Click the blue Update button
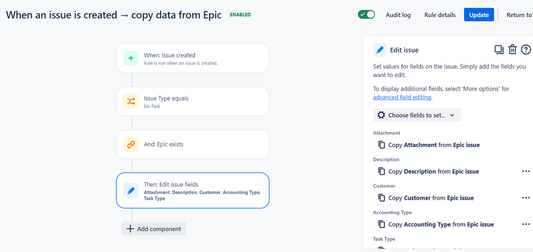 479,14
